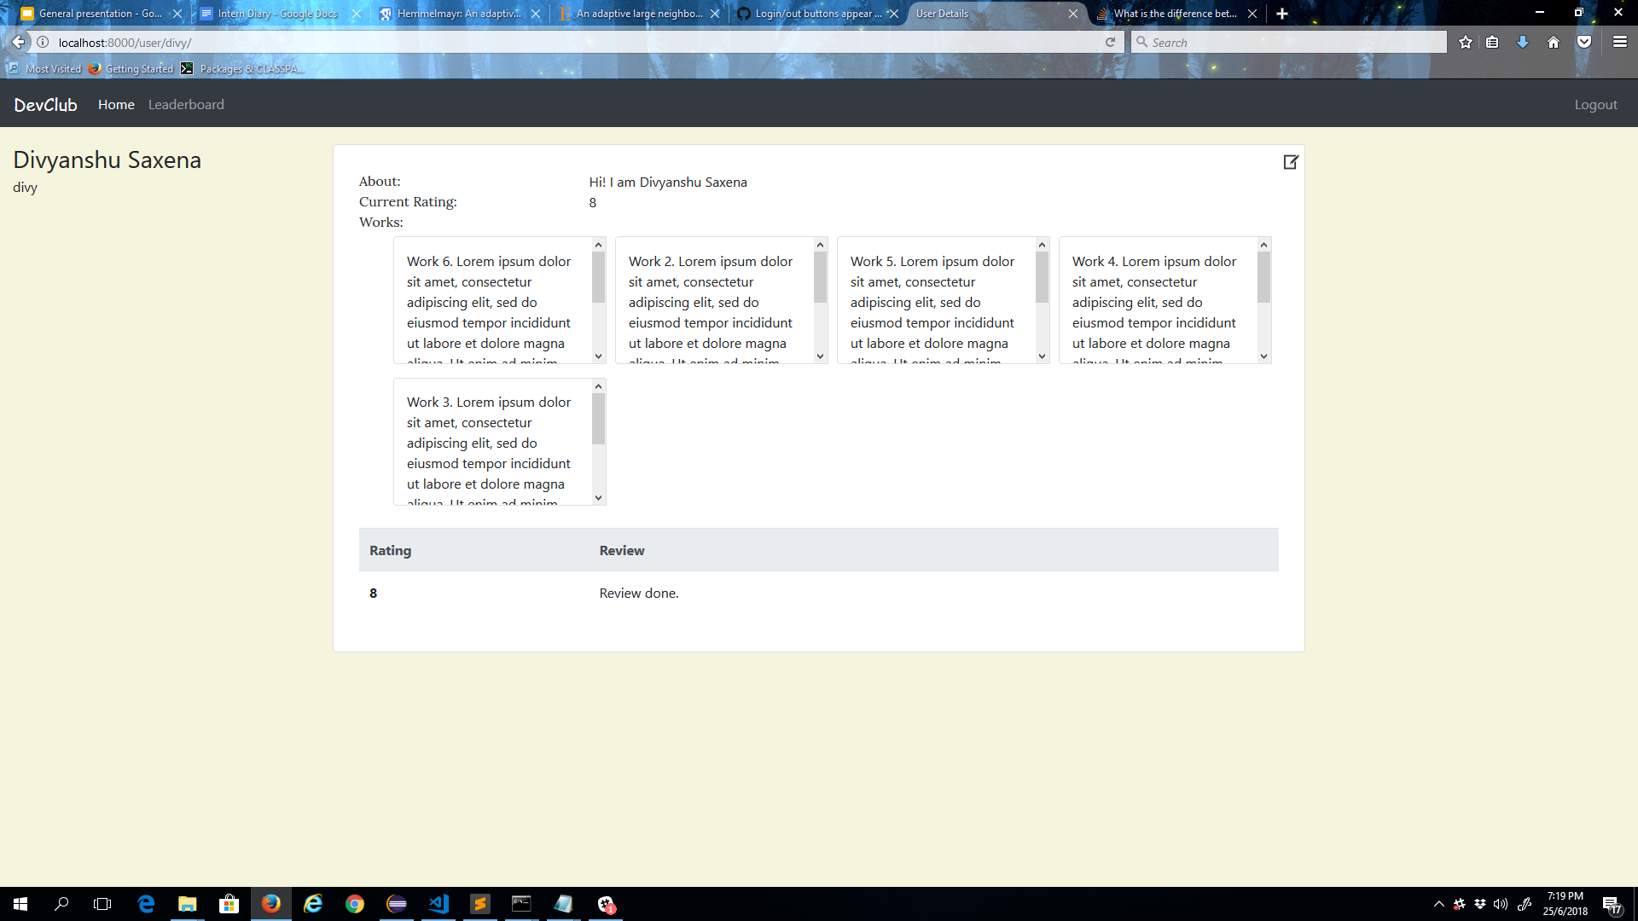Screen dimensions: 1638x921
Task: Open the Pocket icon in toolbar
Action: 1584,43
